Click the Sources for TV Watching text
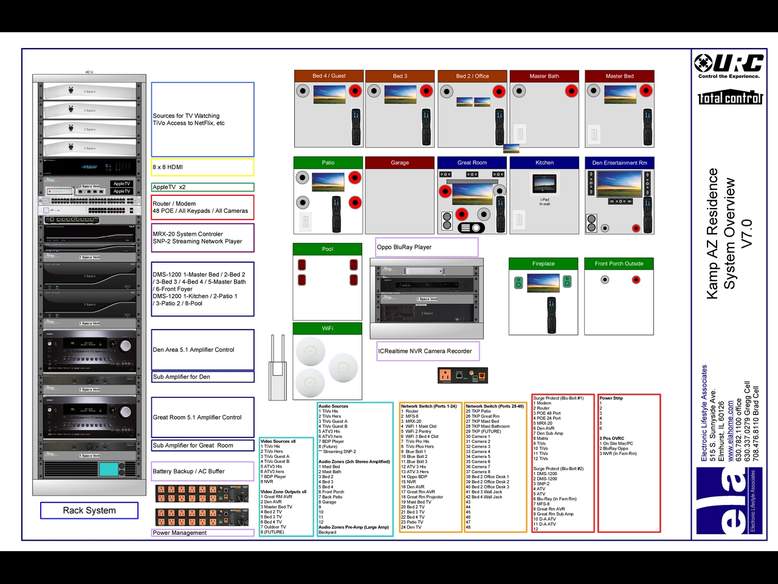Screen dimensions: 778x584 [x=186, y=116]
